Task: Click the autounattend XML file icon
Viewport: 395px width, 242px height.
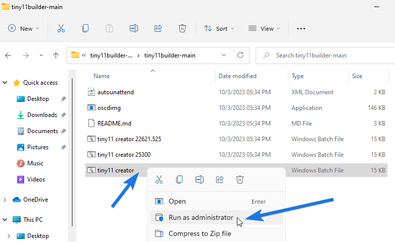Action: [x=91, y=92]
